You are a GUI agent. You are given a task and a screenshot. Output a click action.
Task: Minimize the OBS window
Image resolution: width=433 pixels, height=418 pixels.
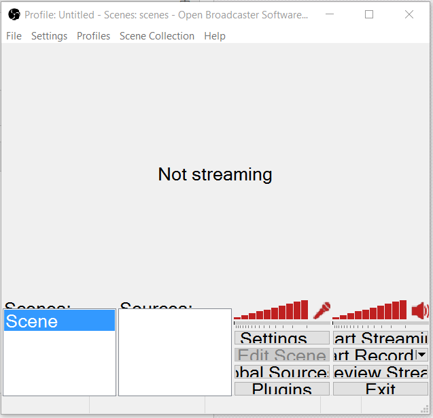tap(330, 14)
